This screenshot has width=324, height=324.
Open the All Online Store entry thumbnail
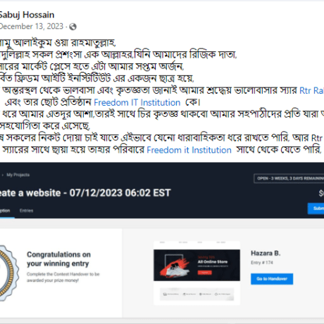(197, 265)
